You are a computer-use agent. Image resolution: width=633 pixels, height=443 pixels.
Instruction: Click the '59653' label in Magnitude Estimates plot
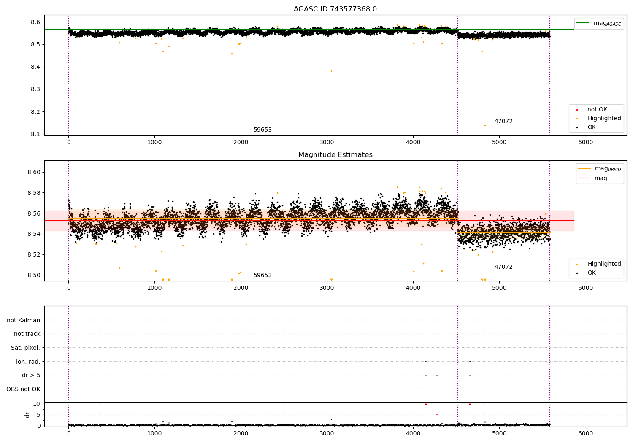pos(262,276)
